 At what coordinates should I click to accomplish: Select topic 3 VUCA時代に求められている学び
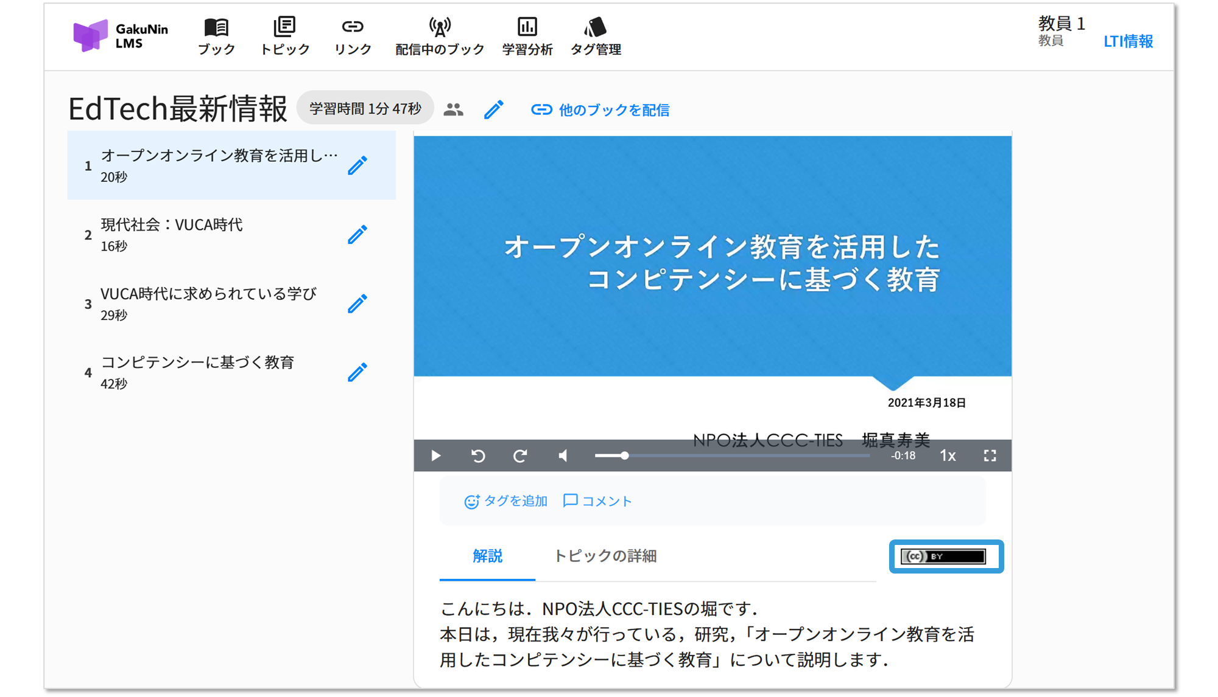(x=208, y=303)
